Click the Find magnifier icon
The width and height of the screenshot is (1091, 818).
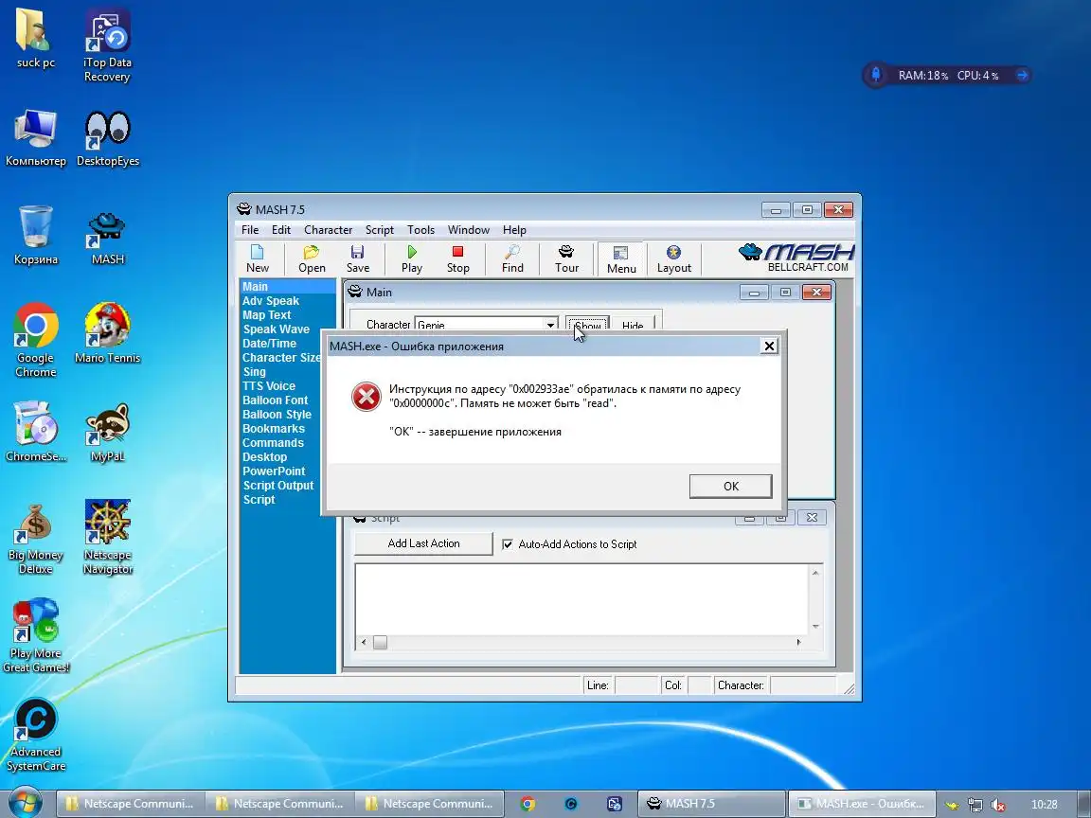512,258
